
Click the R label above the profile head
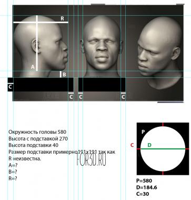coord(62,18)
